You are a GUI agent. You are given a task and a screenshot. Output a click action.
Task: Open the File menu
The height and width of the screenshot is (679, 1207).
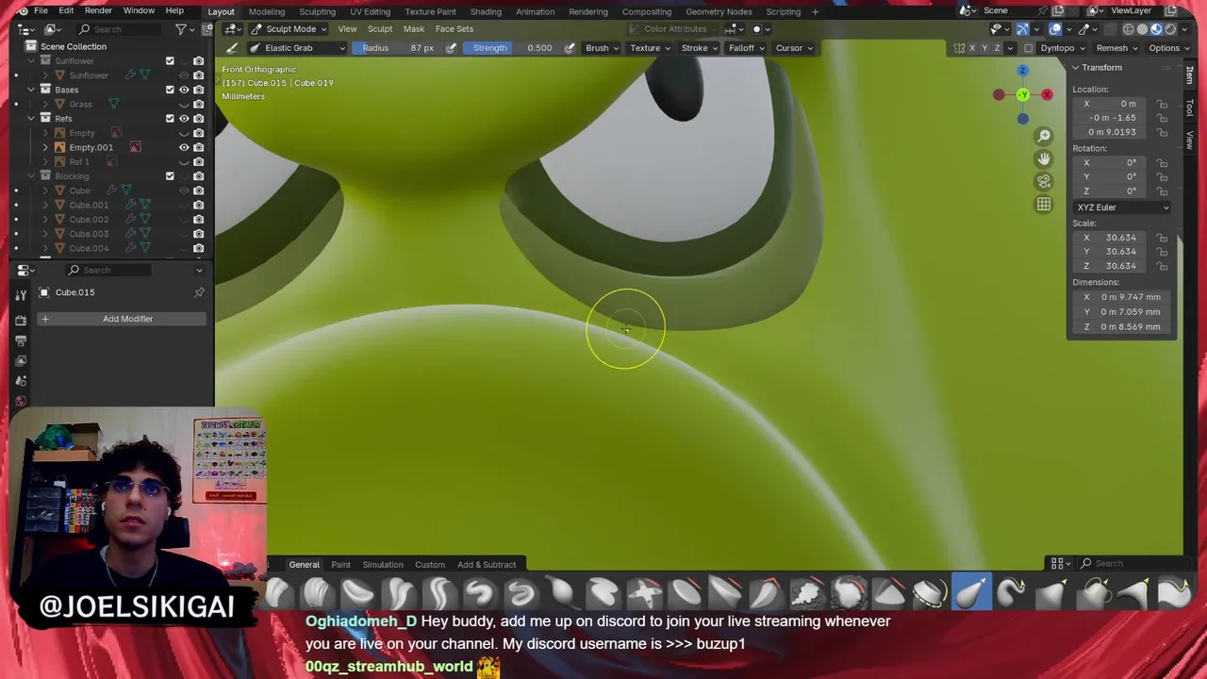tap(41, 10)
